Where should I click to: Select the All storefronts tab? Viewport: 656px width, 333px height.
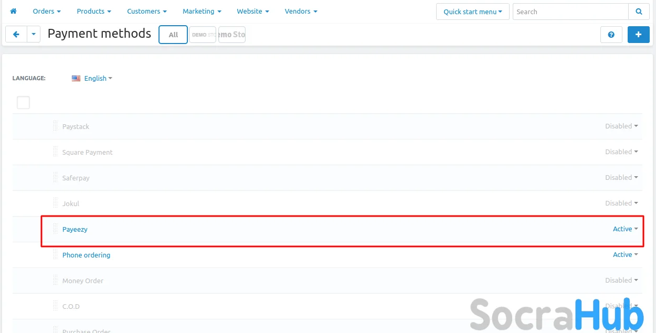[x=173, y=35]
